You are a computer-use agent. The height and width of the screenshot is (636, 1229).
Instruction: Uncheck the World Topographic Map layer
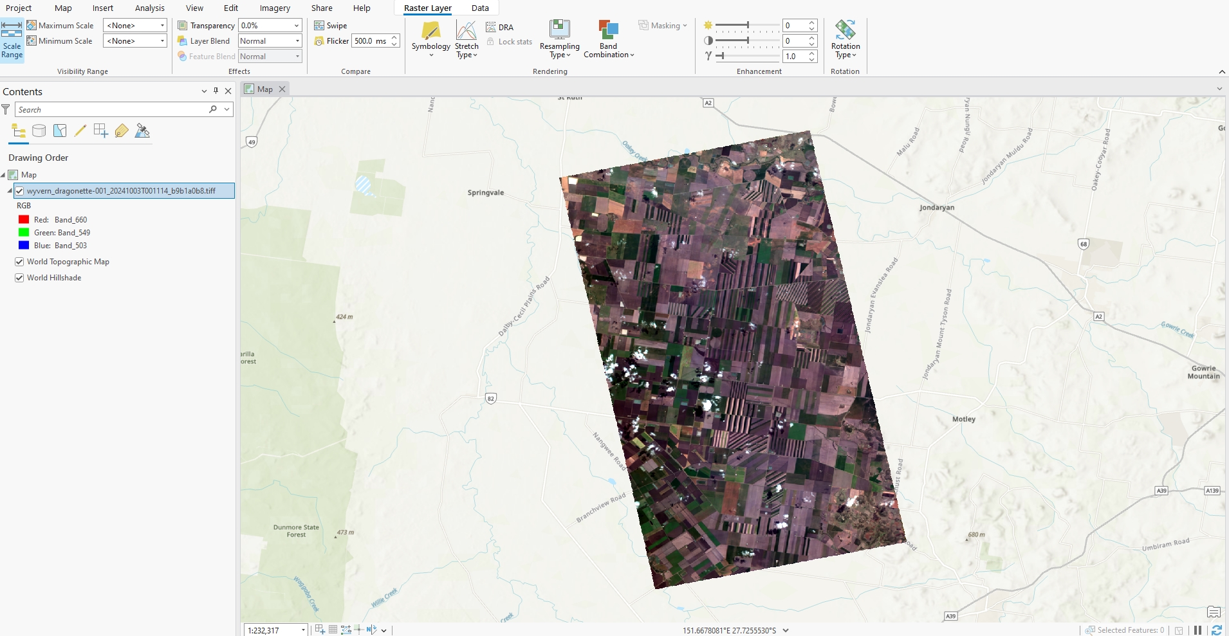[19, 262]
